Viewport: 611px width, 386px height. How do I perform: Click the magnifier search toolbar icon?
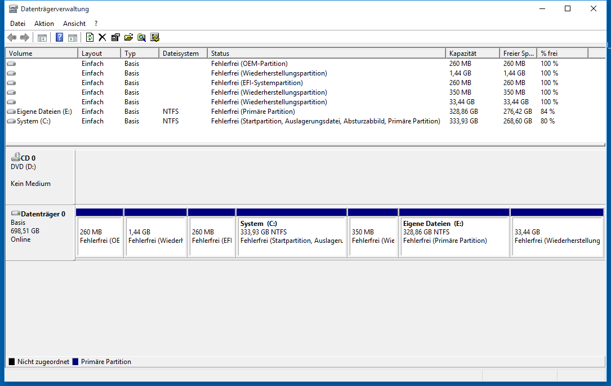click(141, 38)
